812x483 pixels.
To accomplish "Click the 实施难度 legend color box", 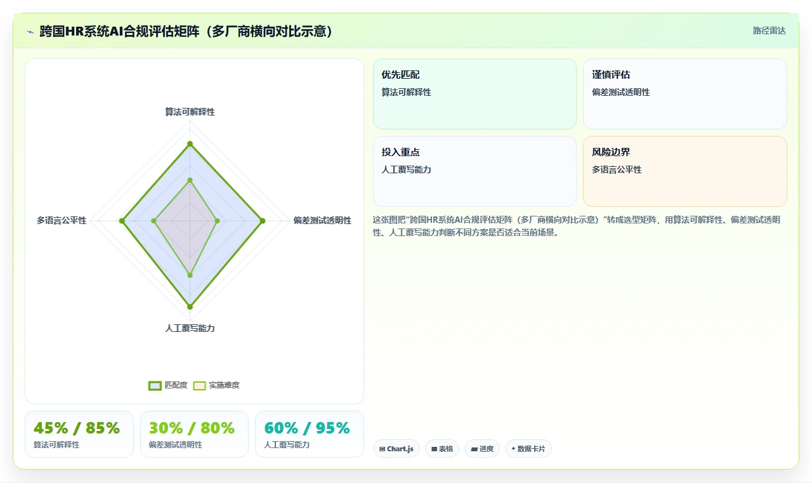I will coord(200,385).
